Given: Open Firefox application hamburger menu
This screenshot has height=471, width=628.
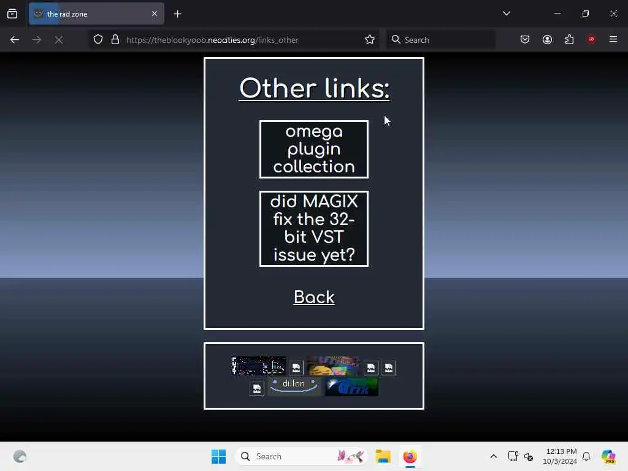Looking at the screenshot, I should [x=613, y=39].
